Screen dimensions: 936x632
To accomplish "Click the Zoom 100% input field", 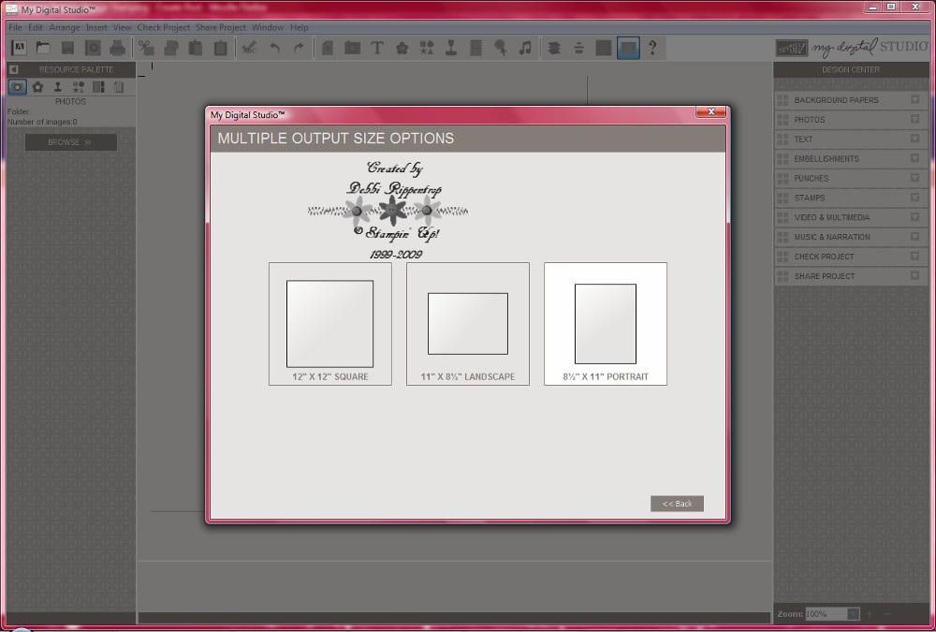I will tap(826, 614).
